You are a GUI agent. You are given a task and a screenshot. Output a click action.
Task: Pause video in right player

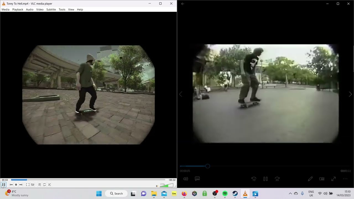pyautogui.click(x=265, y=179)
